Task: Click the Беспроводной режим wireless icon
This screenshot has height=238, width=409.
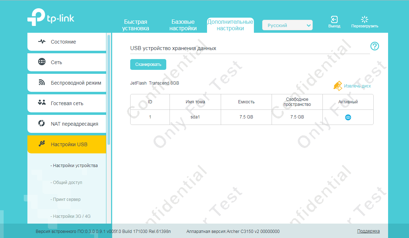Action: click(42, 83)
